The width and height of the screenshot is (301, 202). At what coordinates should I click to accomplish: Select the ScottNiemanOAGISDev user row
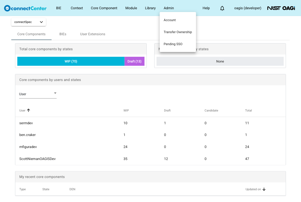150,159
